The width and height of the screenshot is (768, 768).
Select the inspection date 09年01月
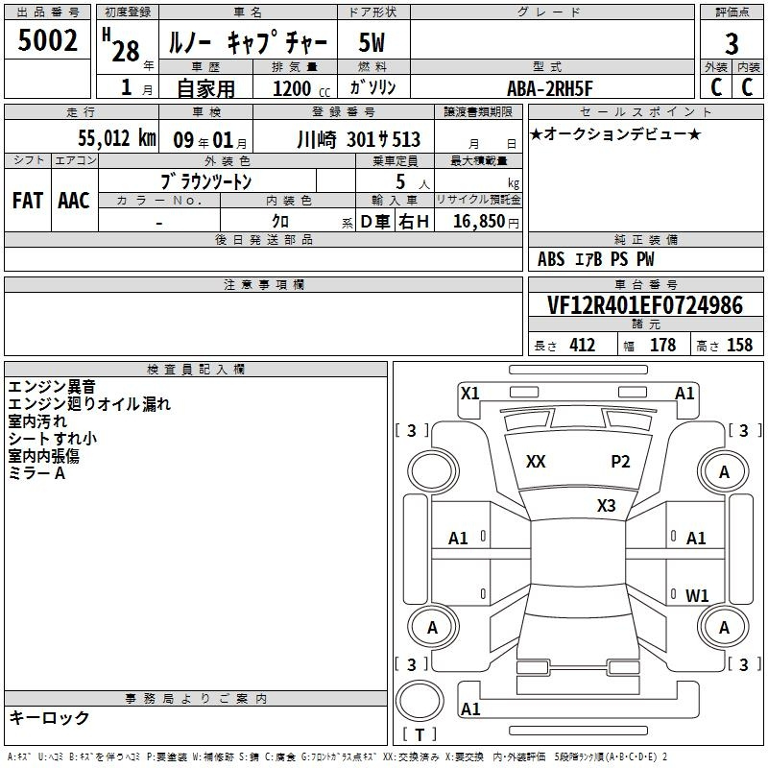(210, 140)
